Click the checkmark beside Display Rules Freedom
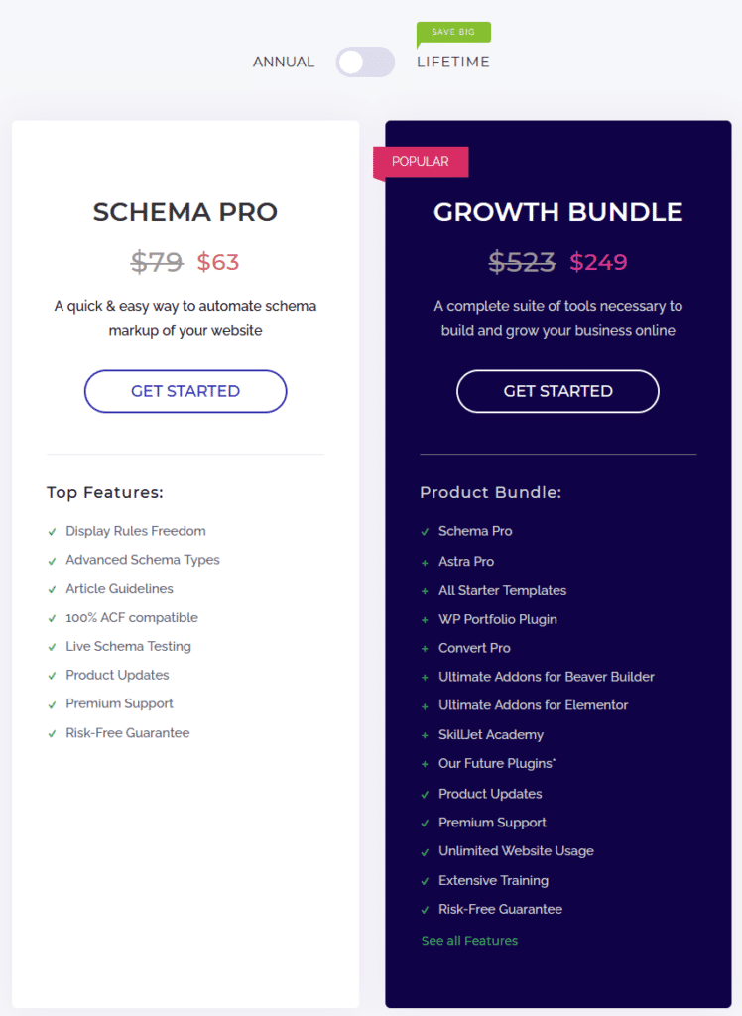This screenshot has height=1016, width=742. [51, 531]
